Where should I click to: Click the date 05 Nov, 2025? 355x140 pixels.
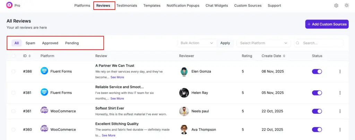tap(273, 93)
